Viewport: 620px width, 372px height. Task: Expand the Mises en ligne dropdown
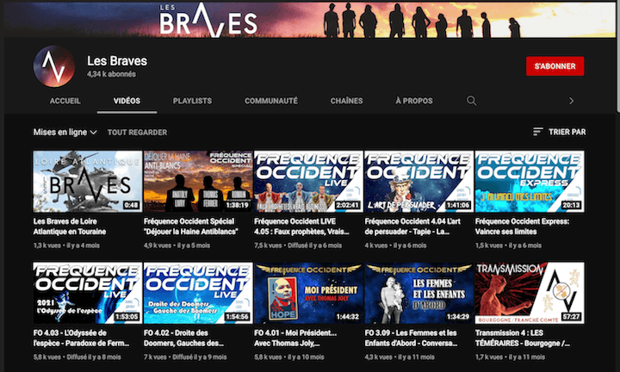click(x=65, y=132)
